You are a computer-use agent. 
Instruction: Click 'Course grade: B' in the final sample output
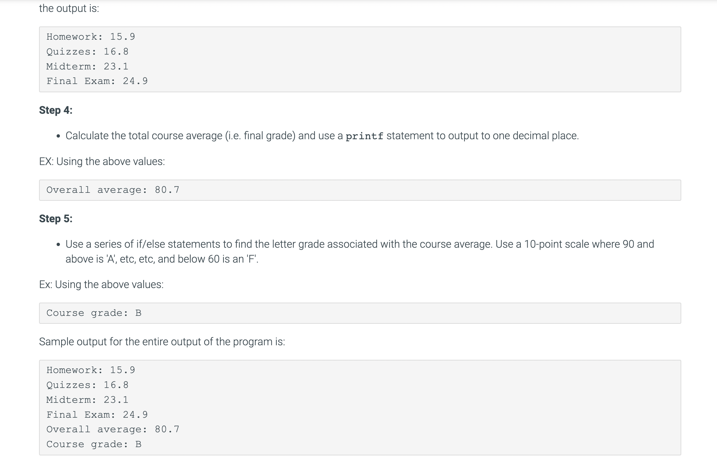pos(94,444)
